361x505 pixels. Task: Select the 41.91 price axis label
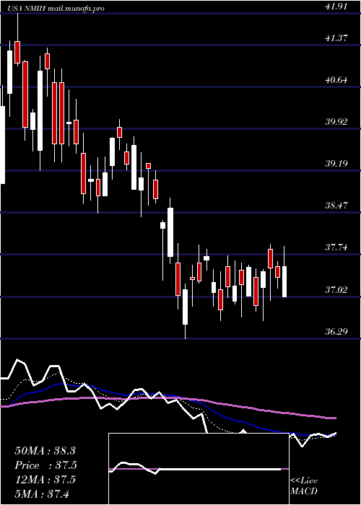(336, 6)
